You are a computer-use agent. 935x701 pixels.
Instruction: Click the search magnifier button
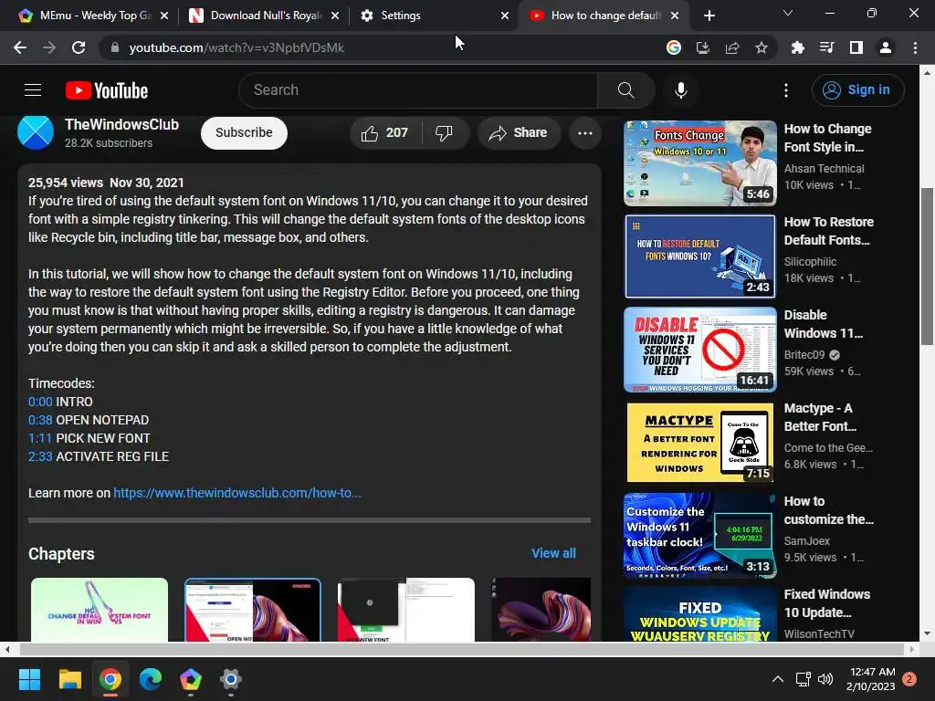point(625,90)
